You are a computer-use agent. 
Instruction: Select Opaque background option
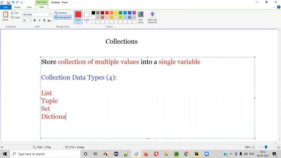pyautogui.click(x=61, y=13)
